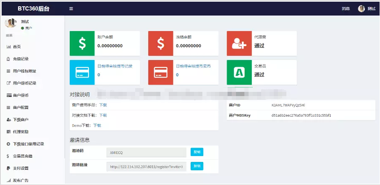380x185 pixels.
Task: Copy the invite code with 复制 button
Action: point(197,152)
